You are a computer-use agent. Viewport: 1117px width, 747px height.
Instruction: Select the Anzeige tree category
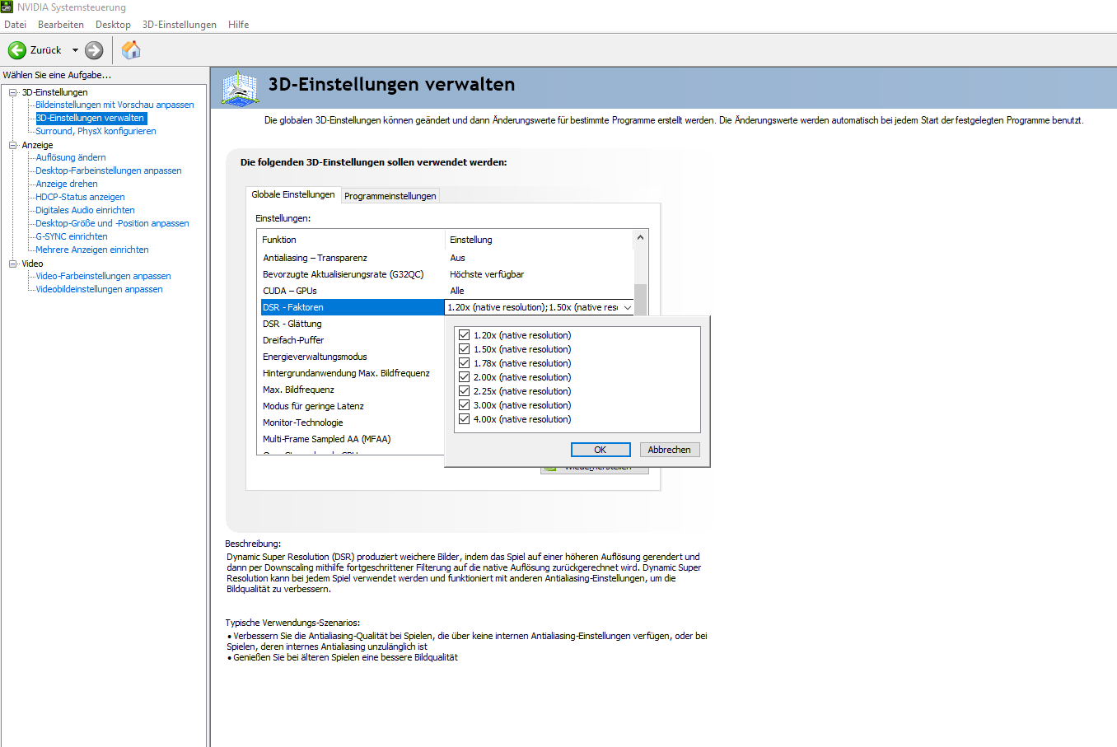37,145
